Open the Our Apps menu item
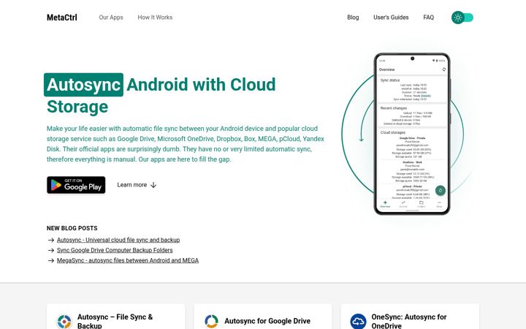The height and width of the screenshot is (329, 526). [111, 18]
